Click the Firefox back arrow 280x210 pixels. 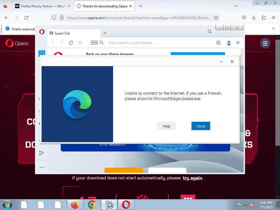pos(7,18)
